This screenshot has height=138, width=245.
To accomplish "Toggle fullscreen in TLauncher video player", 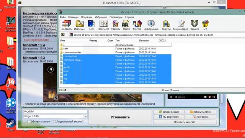I will [x=214, y=97].
